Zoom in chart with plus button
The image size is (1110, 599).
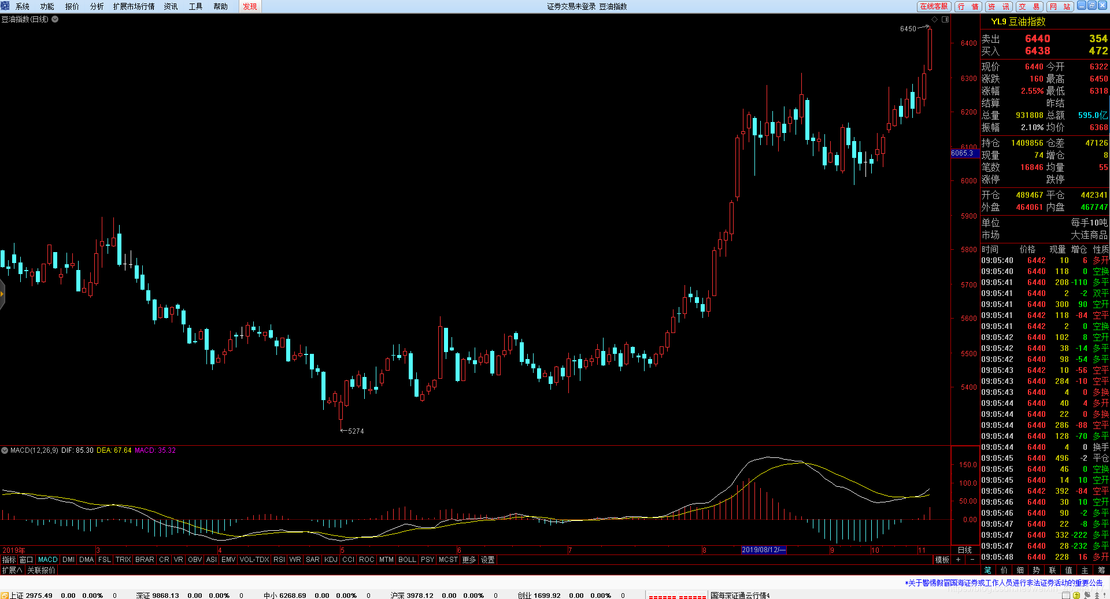[958, 560]
